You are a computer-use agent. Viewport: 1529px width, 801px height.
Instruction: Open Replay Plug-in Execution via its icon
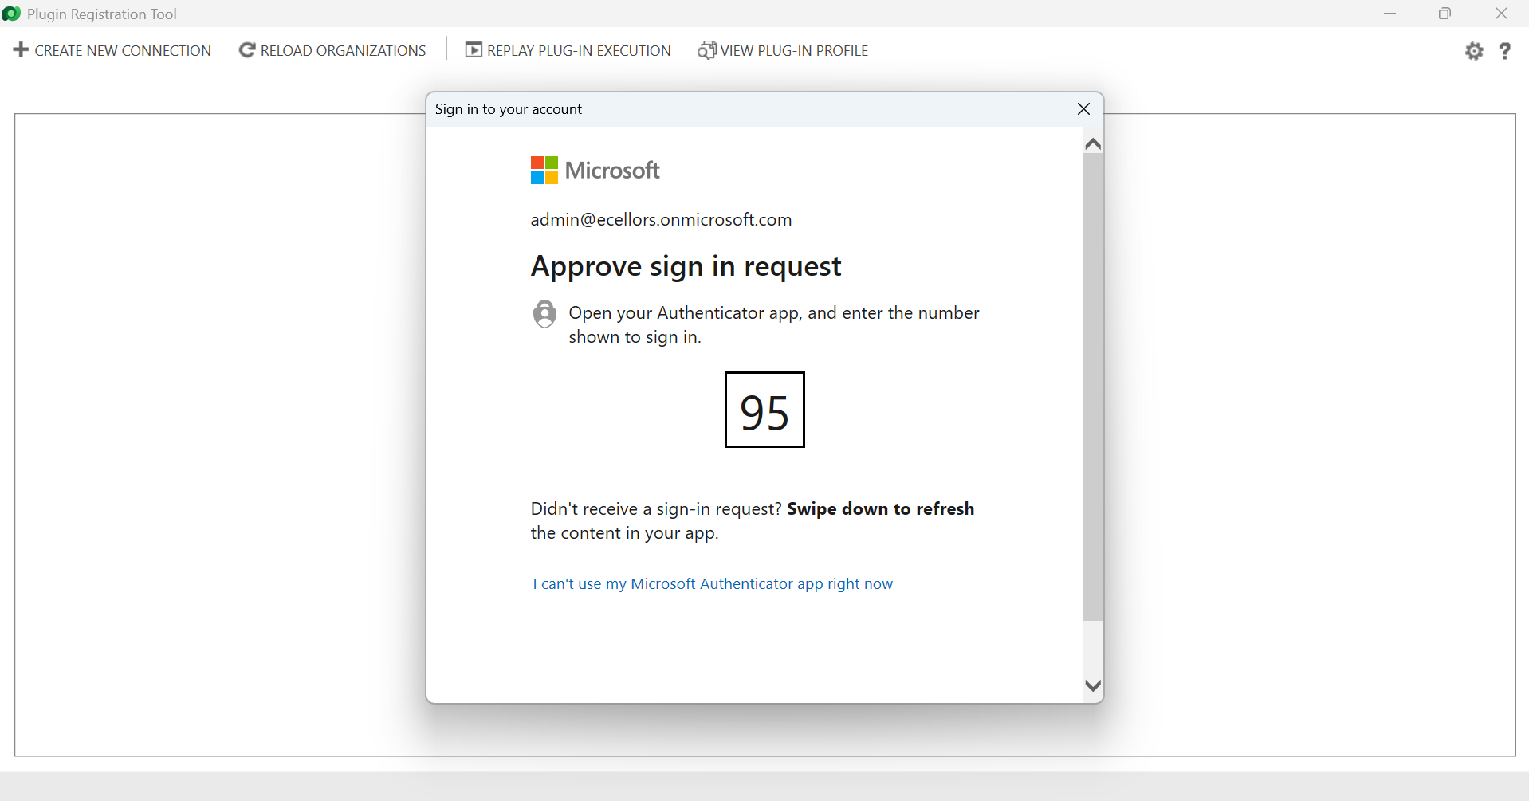tap(474, 49)
